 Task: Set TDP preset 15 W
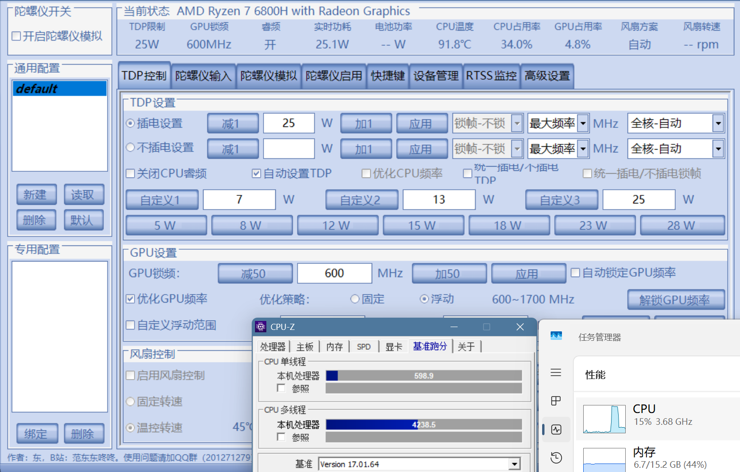click(423, 226)
